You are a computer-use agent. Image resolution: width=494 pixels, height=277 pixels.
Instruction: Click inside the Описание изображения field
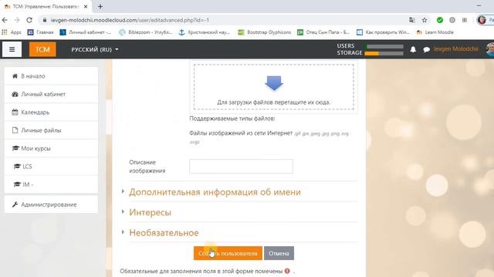241,166
